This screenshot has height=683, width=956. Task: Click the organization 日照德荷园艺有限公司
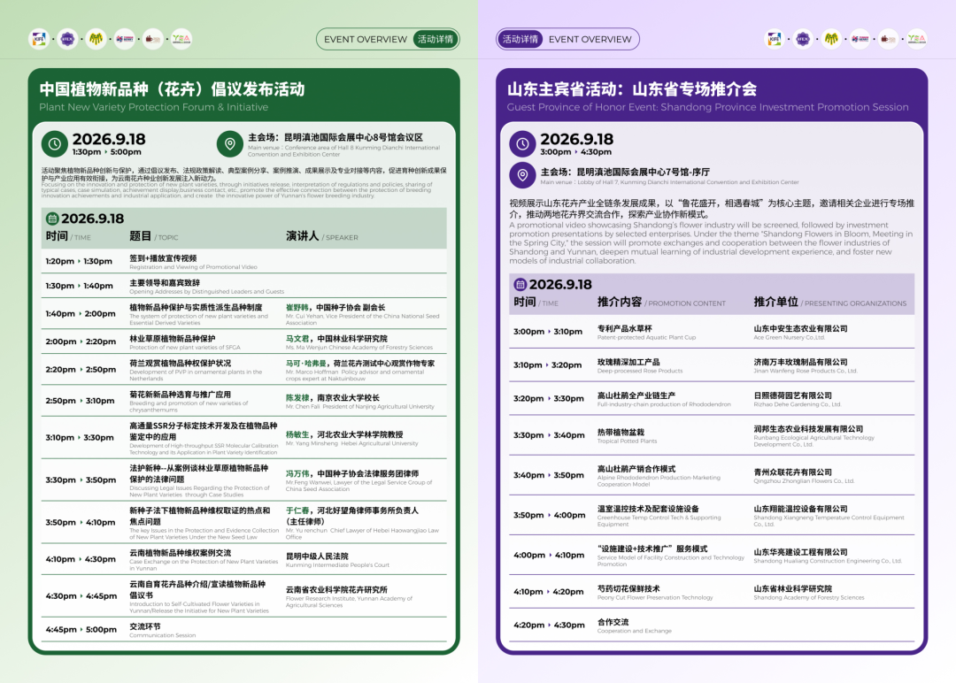tap(792, 395)
